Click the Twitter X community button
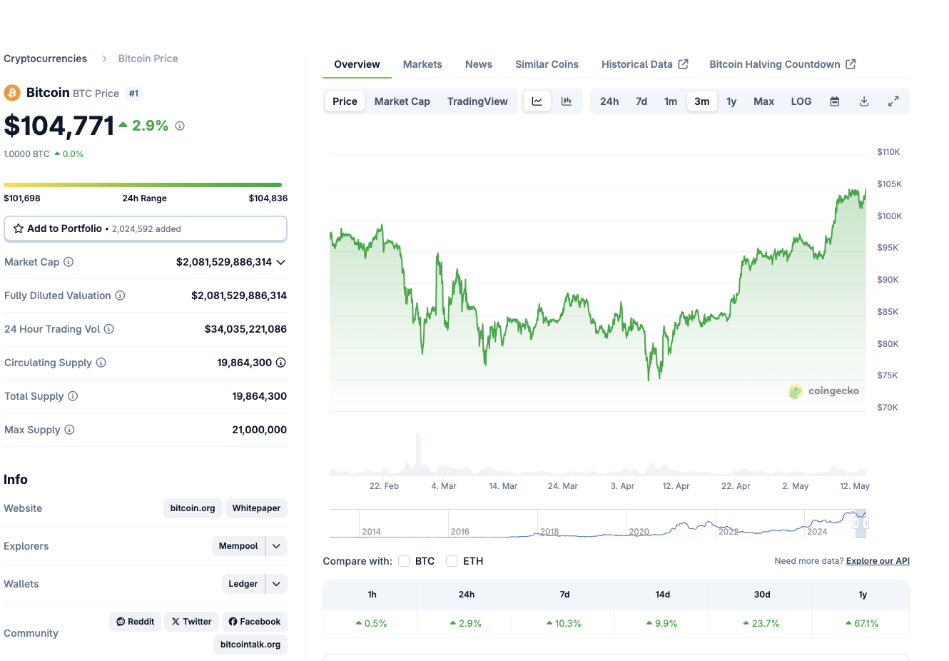The width and height of the screenshot is (949, 661). tap(191, 622)
